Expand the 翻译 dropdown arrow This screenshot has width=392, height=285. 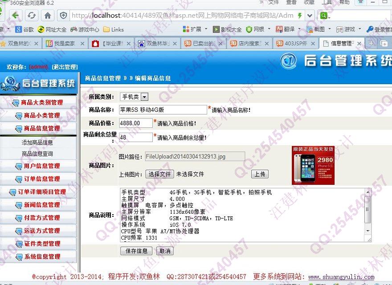[299, 29]
